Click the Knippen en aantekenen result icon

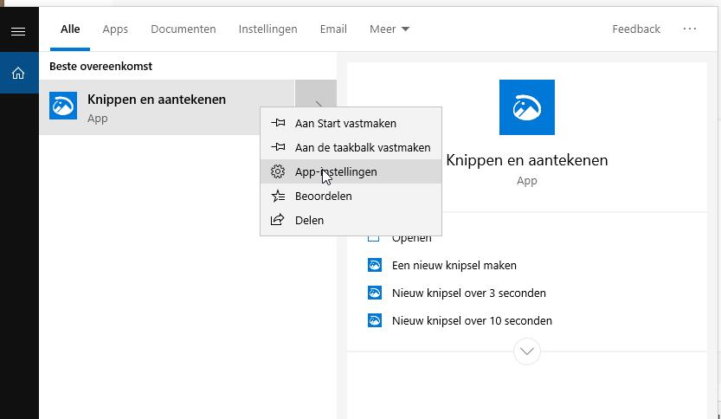(x=63, y=107)
